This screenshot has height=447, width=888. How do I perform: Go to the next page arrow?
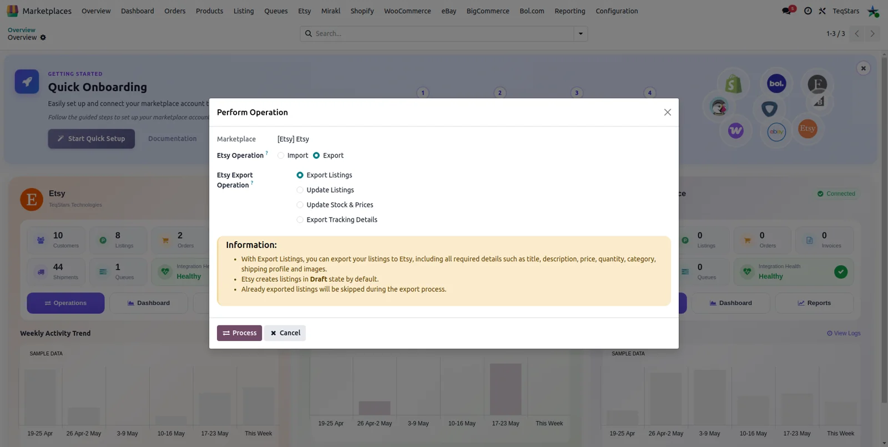[872, 34]
